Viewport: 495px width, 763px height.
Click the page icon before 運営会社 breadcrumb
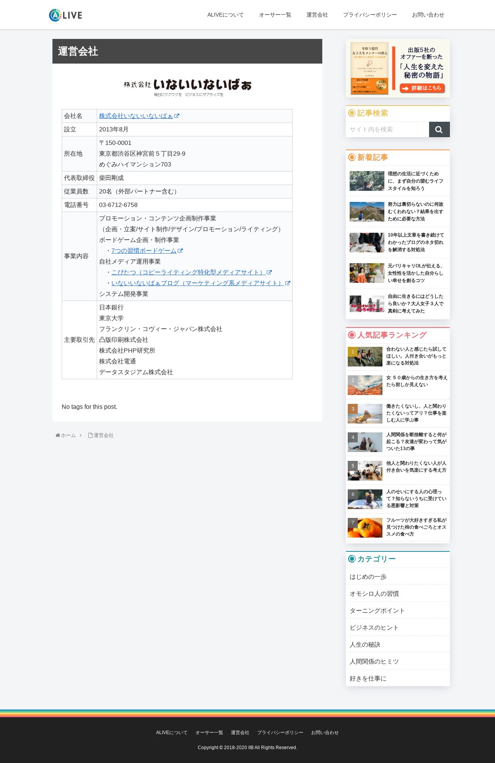click(90, 435)
